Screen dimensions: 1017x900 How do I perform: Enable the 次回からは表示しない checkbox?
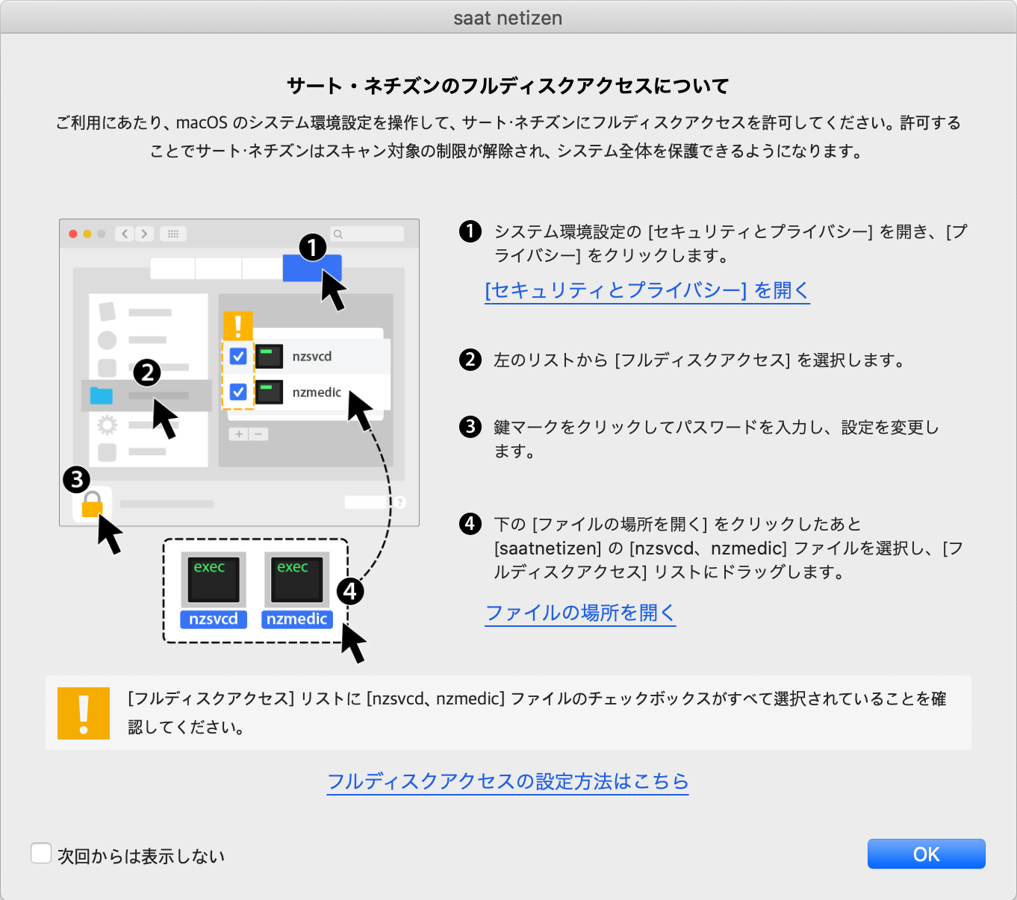point(41,853)
